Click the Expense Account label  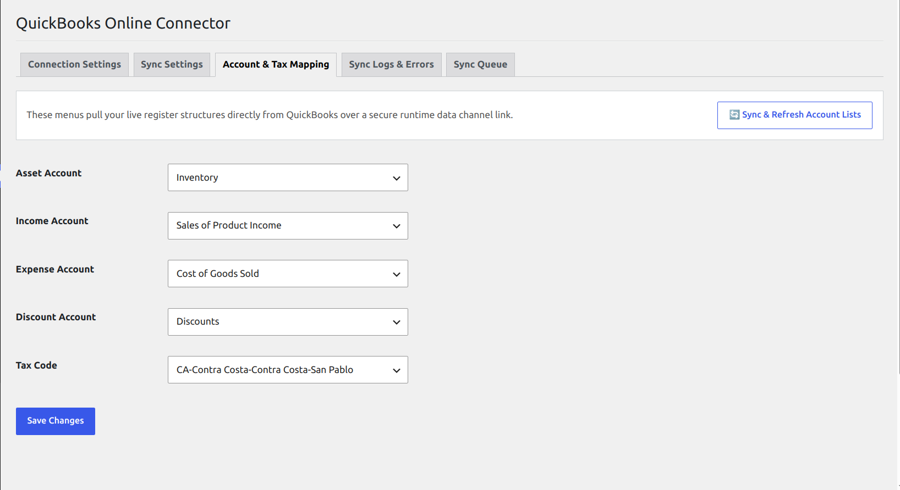click(x=55, y=269)
